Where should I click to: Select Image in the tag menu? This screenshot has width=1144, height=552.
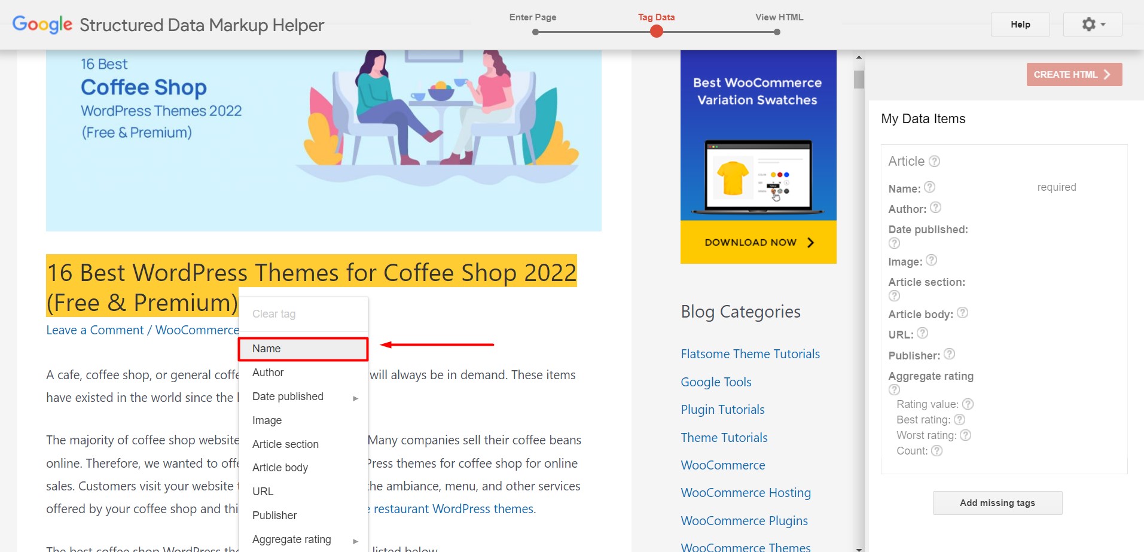tap(303, 420)
